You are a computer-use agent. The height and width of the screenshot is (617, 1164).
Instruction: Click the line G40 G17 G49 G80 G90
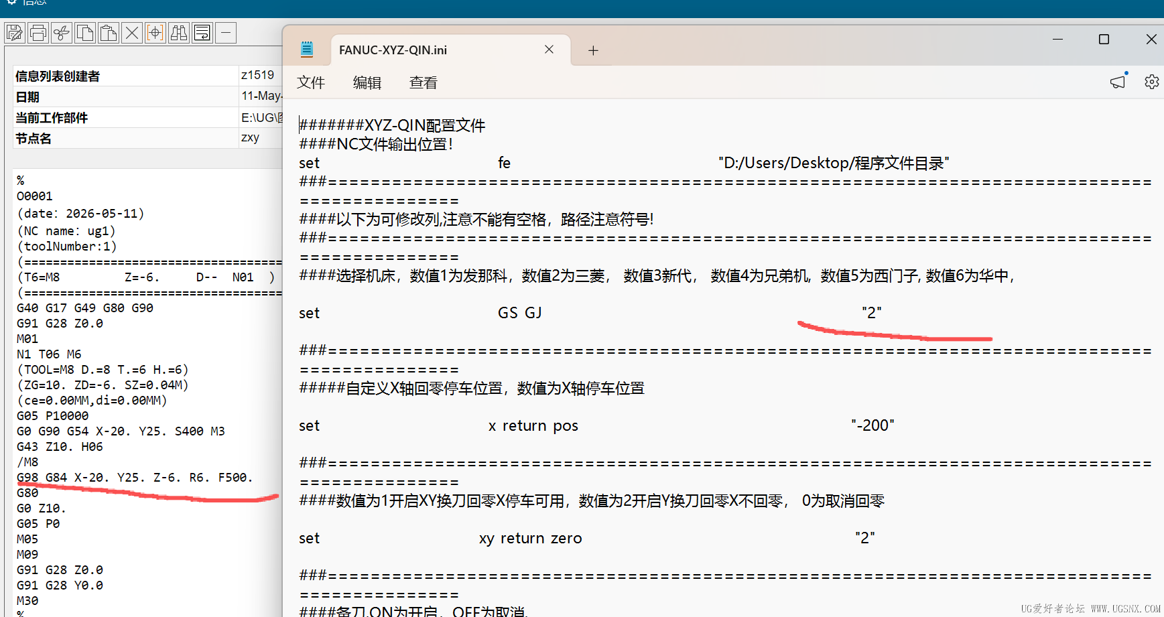[85, 308]
